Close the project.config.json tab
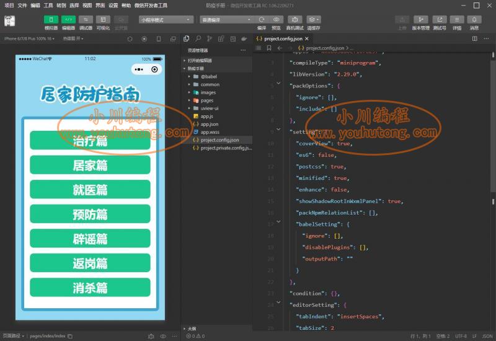The height and width of the screenshot is (341, 496). [x=306, y=38]
